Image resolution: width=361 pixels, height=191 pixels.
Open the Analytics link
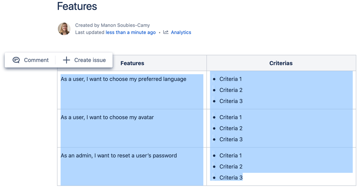(x=181, y=32)
